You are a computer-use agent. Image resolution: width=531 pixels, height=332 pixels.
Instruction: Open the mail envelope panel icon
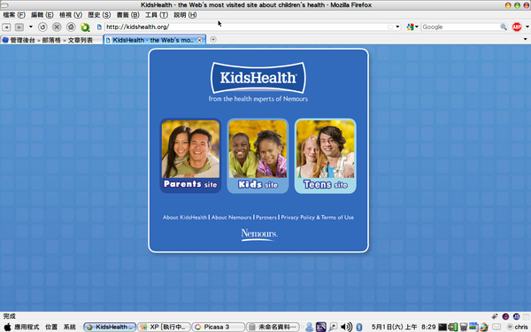click(496, 327)
